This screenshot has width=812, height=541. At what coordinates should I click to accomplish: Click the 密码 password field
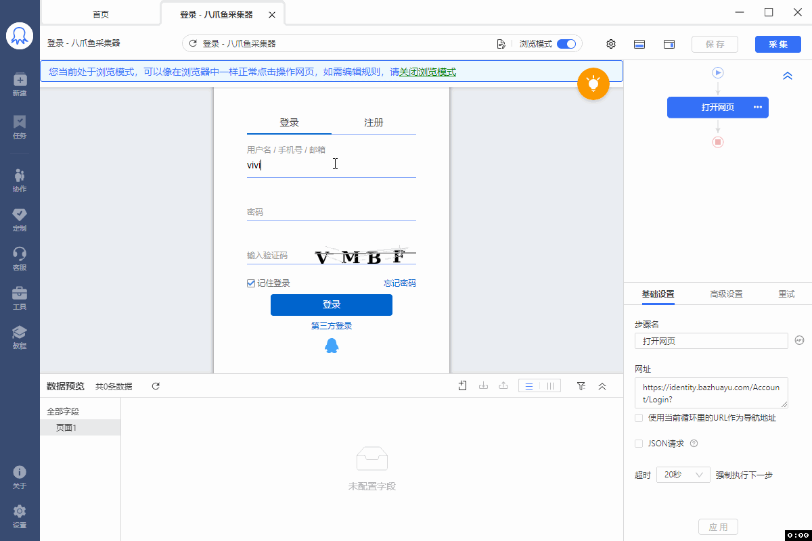[332, 212]
